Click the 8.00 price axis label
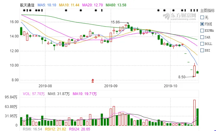The height and width of the screenshot is (131, 216). [15, 80]
